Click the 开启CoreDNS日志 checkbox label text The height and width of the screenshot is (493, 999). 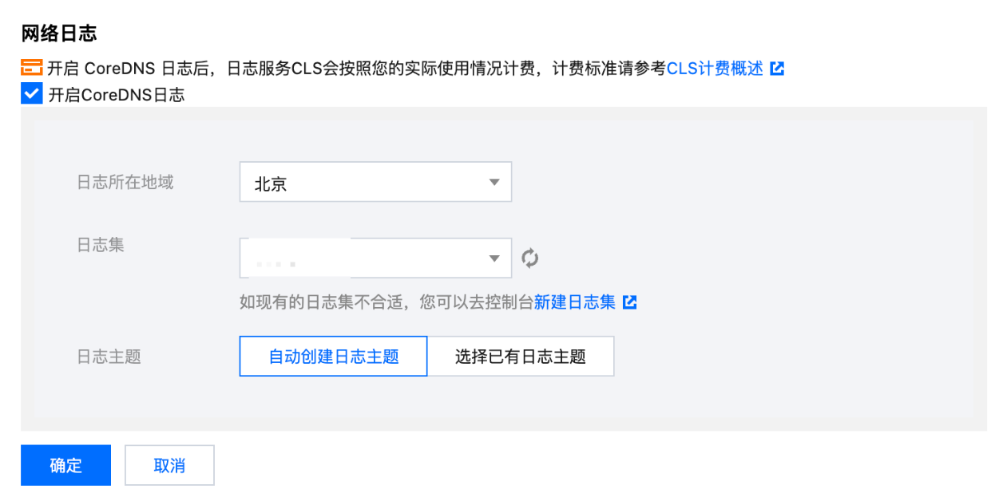click(116, 95)
